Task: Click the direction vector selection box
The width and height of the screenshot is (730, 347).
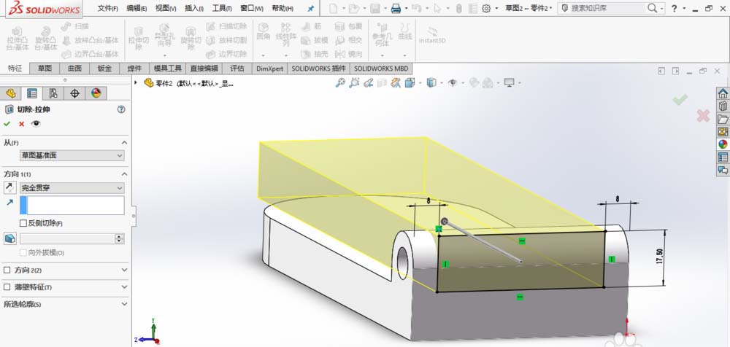Action: [72, 205]
